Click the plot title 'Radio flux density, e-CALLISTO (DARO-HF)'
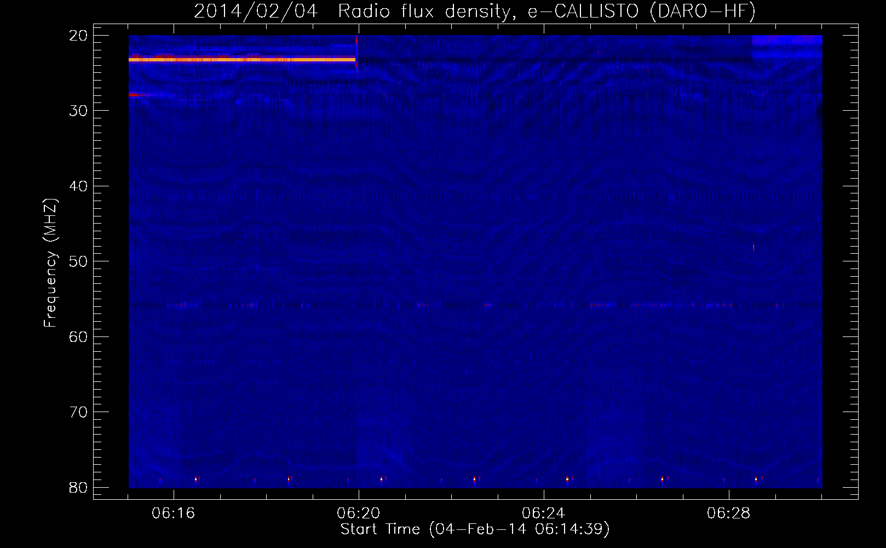Image resolution: width=886 pixels, height=548 pixels. [x=546, y=12]
